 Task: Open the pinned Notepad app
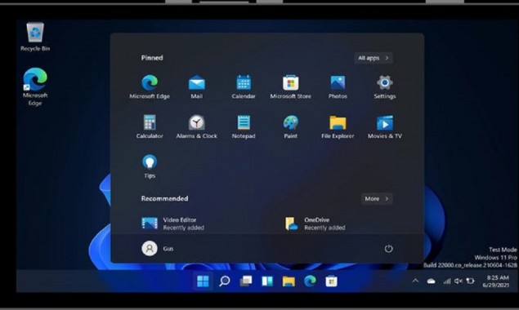[244, 126]
